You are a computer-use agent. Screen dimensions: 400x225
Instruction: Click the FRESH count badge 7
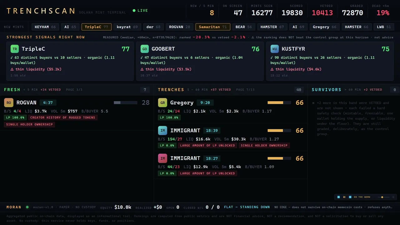(145, 90)
